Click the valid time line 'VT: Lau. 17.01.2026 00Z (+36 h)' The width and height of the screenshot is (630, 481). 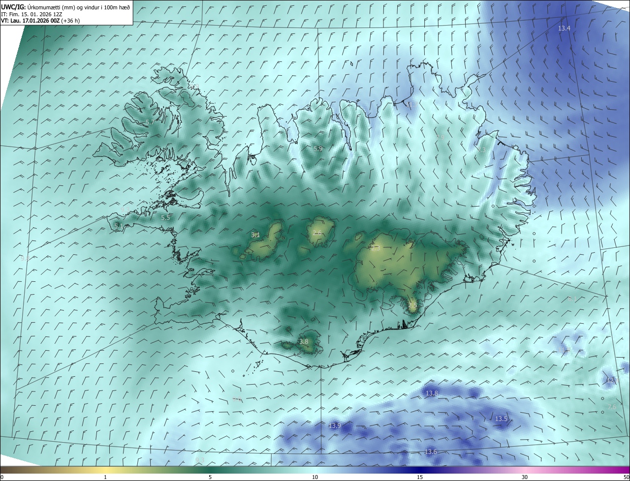point(40,21)
